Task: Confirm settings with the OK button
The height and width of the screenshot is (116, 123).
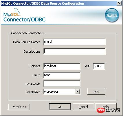Action: pyautogui.click(x=60, y=107)
